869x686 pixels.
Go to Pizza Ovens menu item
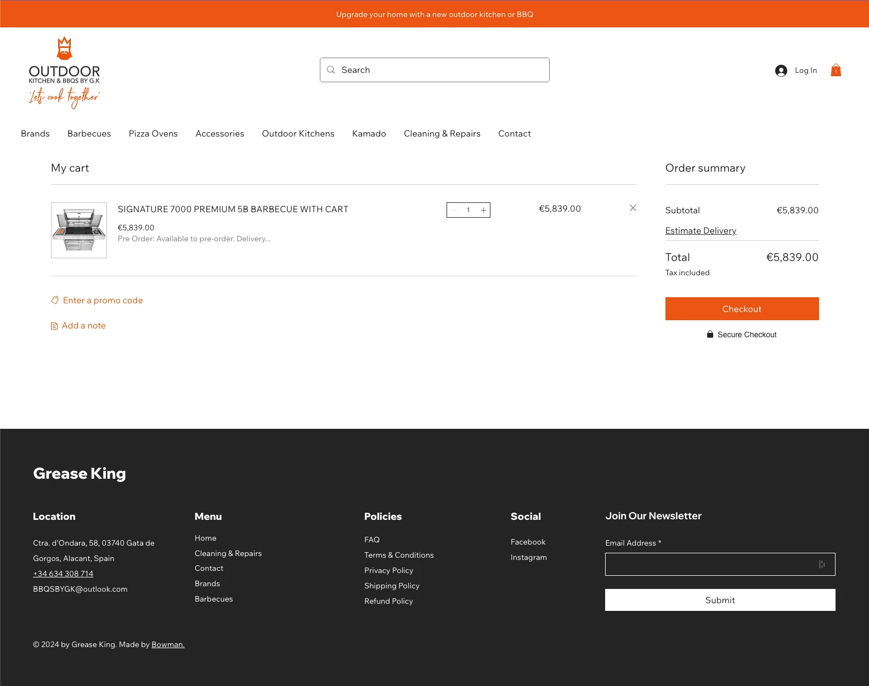pos(153,134)
